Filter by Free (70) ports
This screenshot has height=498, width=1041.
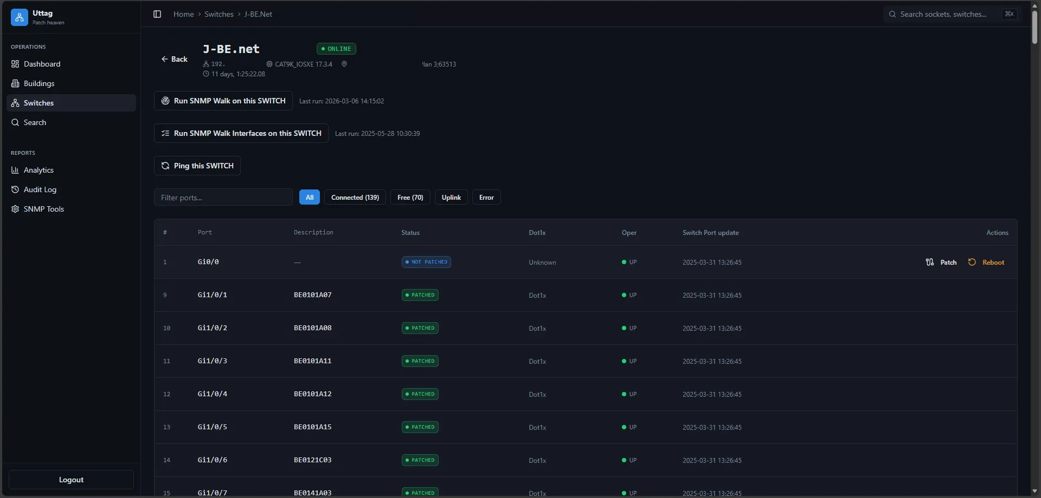coord(410,197)
